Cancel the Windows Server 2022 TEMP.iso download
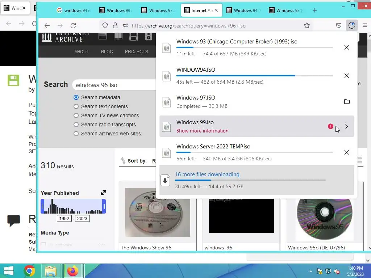This screenshot has width=371, height=278. pos(347,152)
